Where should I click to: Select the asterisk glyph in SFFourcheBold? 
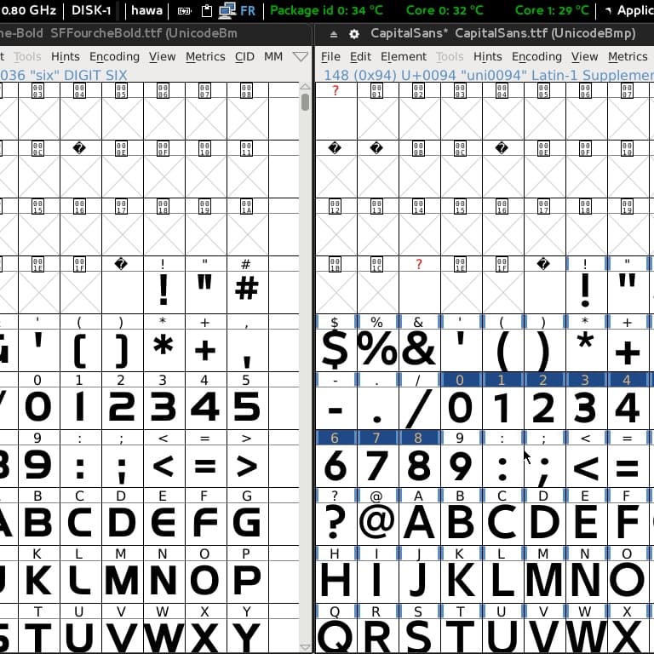(x=163, y=350)
